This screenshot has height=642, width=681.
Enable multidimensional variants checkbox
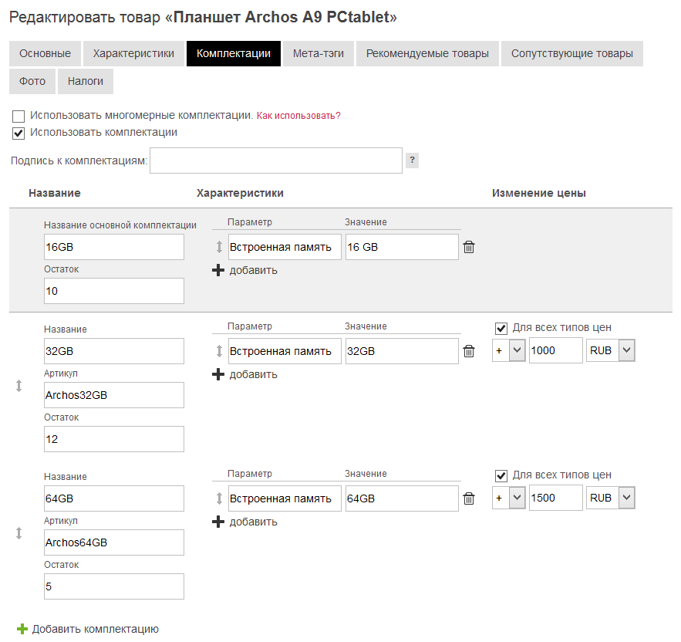[x=19, y=116]
